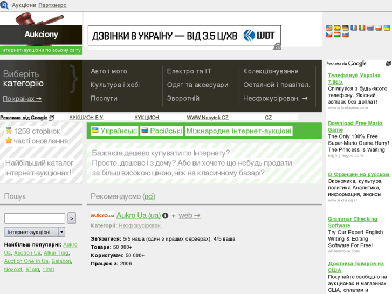Click the 'АУКЦИОН' ad link

tap(147, 118)
